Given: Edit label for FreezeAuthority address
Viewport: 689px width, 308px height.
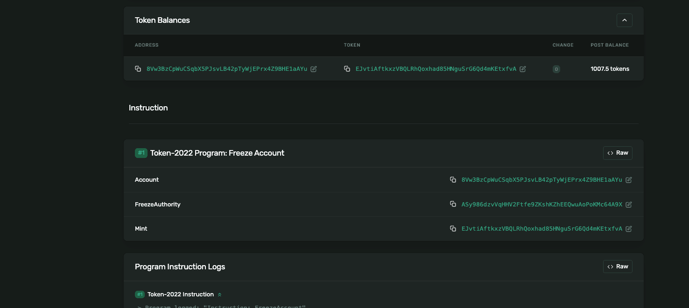Looking at the screenshot, I should click(x=629, y=204).
